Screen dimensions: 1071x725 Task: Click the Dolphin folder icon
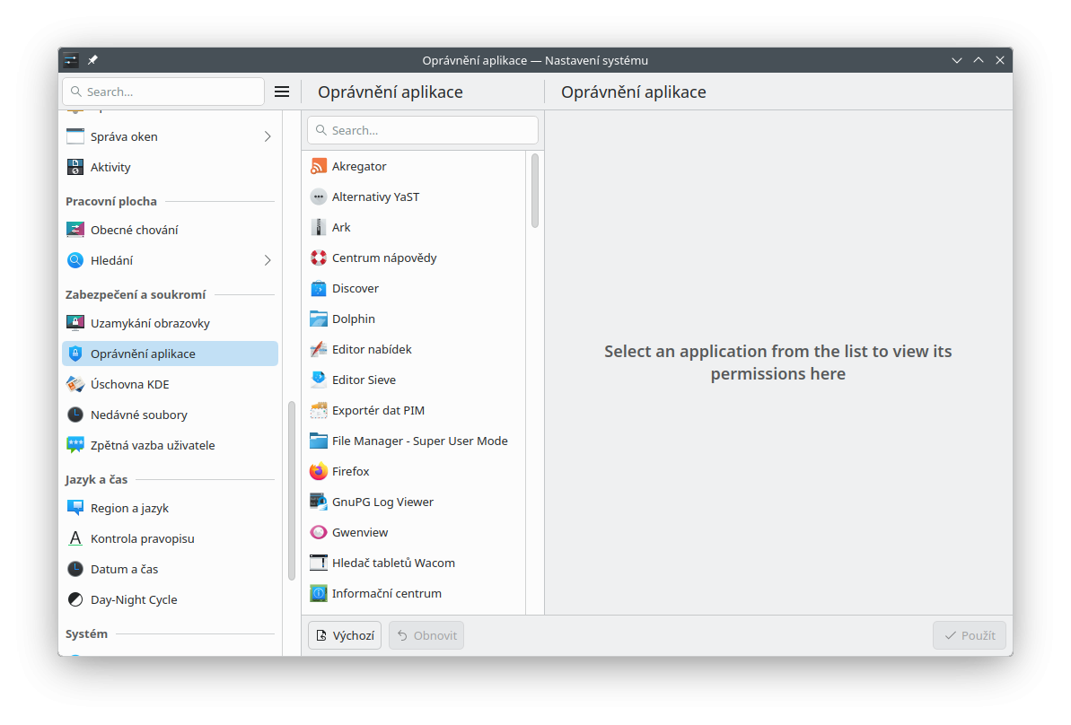point(319,319)
